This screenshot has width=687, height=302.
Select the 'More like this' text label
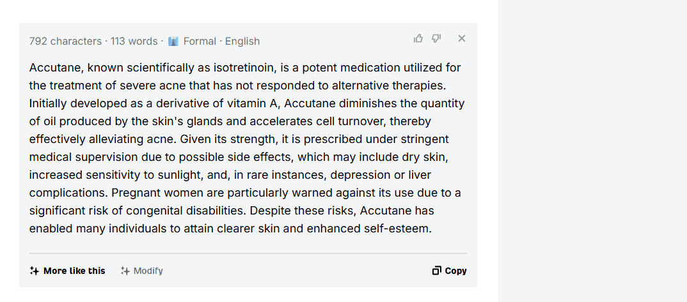[74, 271]
